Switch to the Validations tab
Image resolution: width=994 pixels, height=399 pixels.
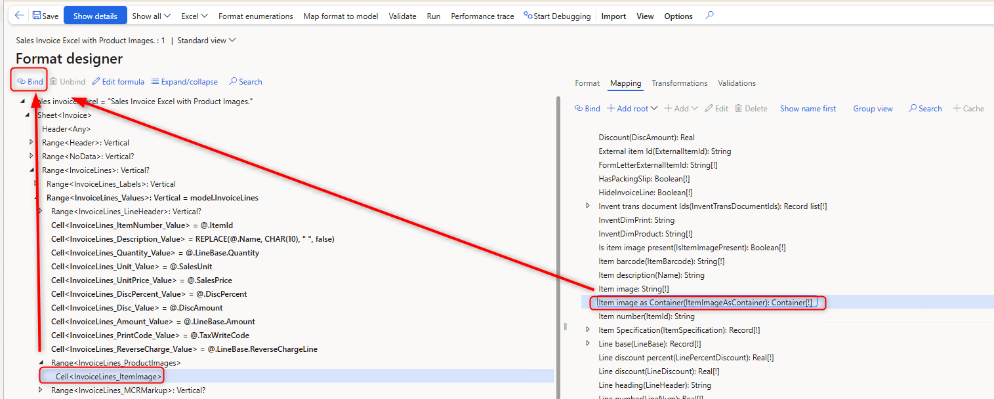(736, 83)
